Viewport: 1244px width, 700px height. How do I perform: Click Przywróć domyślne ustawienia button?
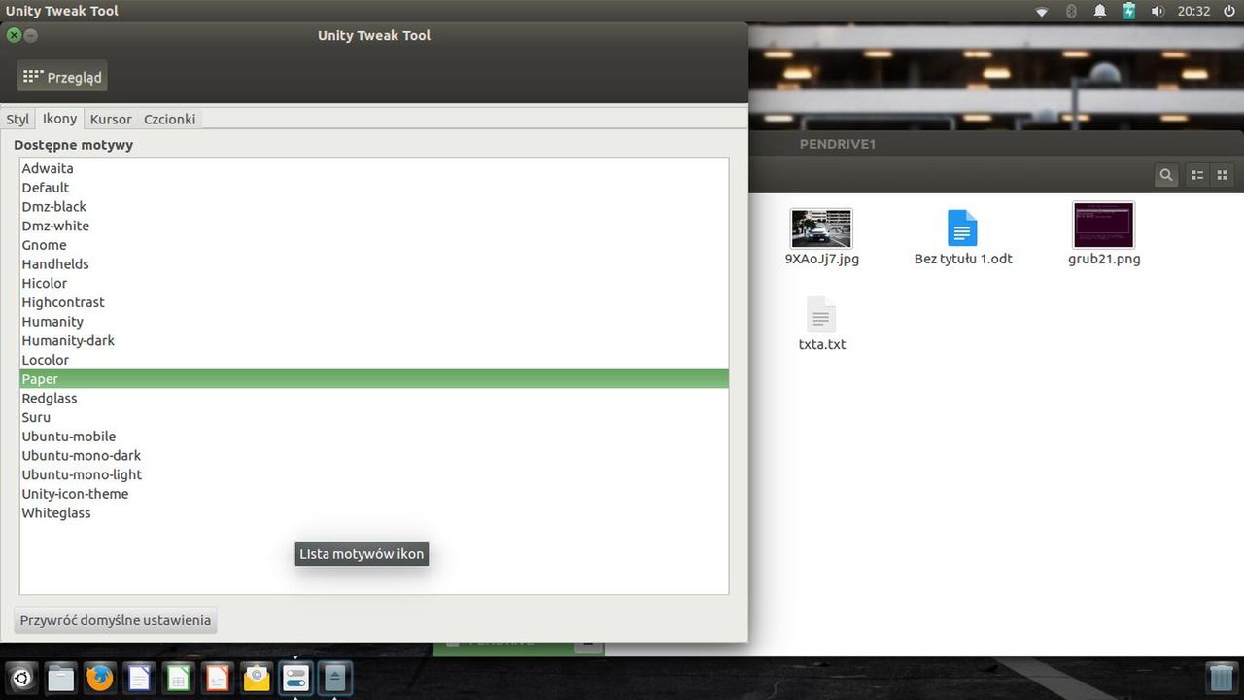tap(116, 620)
